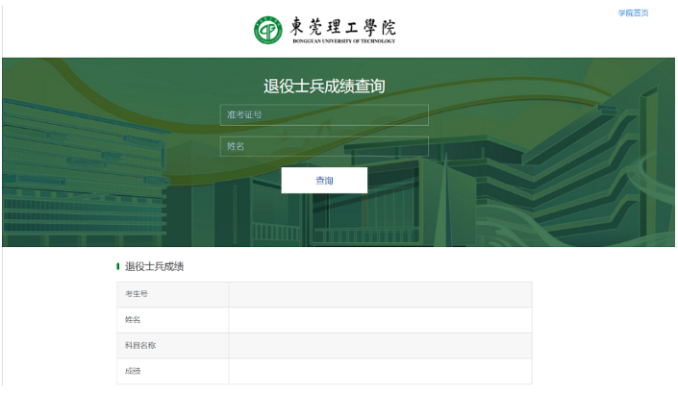Click the green bar beside 退役士兵成绩 heading
The height and width of the screenshot is (396, 678).
[x=118, y=266]
